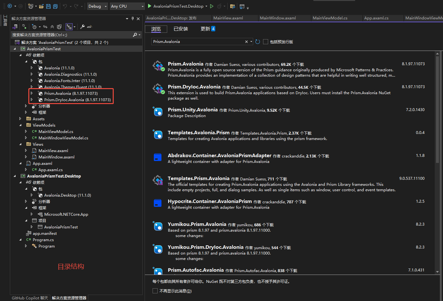Click the Prism.Avalonia package icon
This screenshot has height=301, width=443.
[x=158, y=66]
